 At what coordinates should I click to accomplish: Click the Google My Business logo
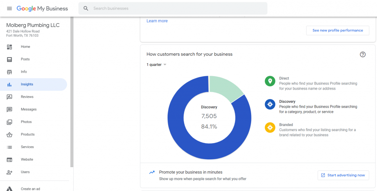[x=42, y=8]
